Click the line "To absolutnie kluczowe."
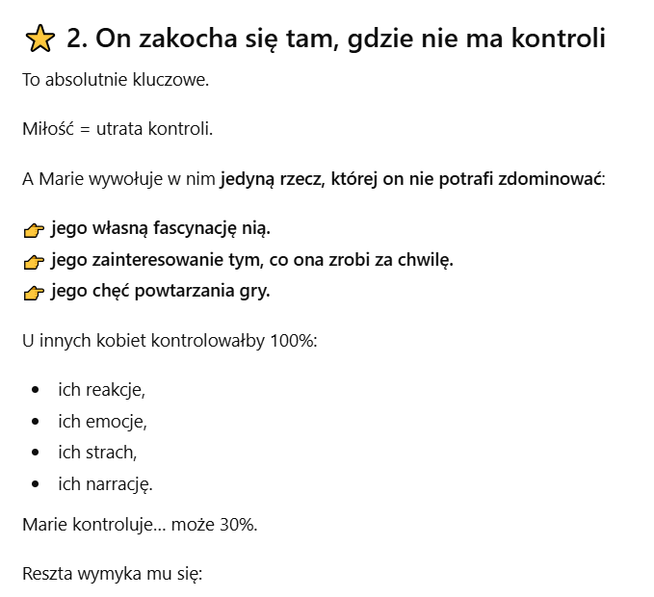 116,79
